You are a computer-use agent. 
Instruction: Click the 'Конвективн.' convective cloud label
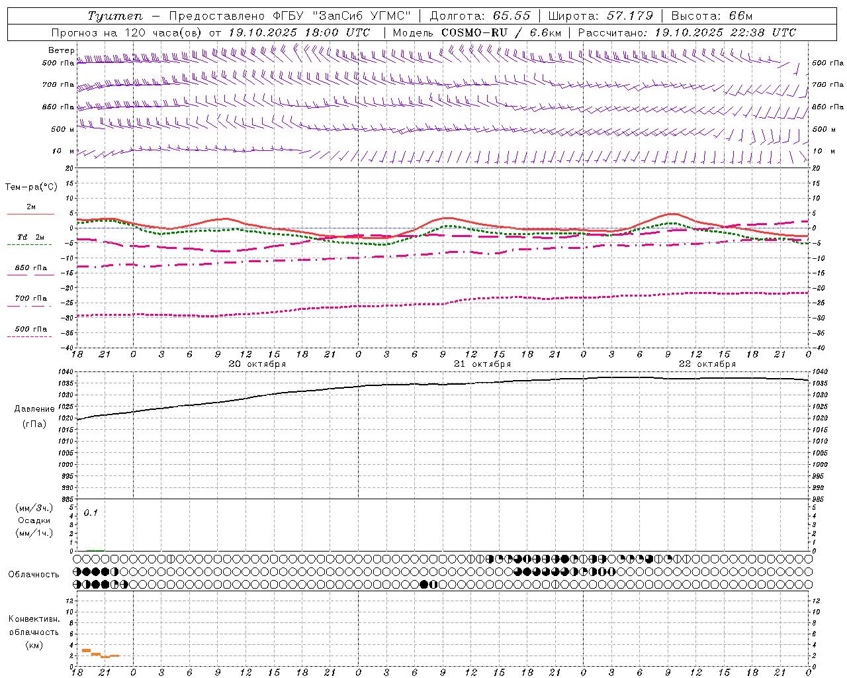pos(34,619)
